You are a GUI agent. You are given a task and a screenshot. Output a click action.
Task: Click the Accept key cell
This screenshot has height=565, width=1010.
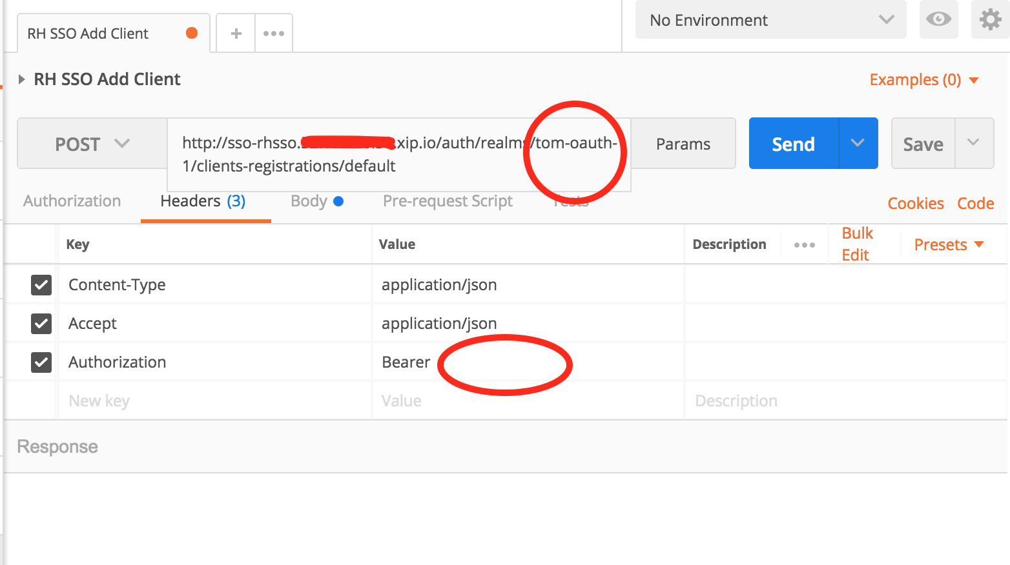215,323
